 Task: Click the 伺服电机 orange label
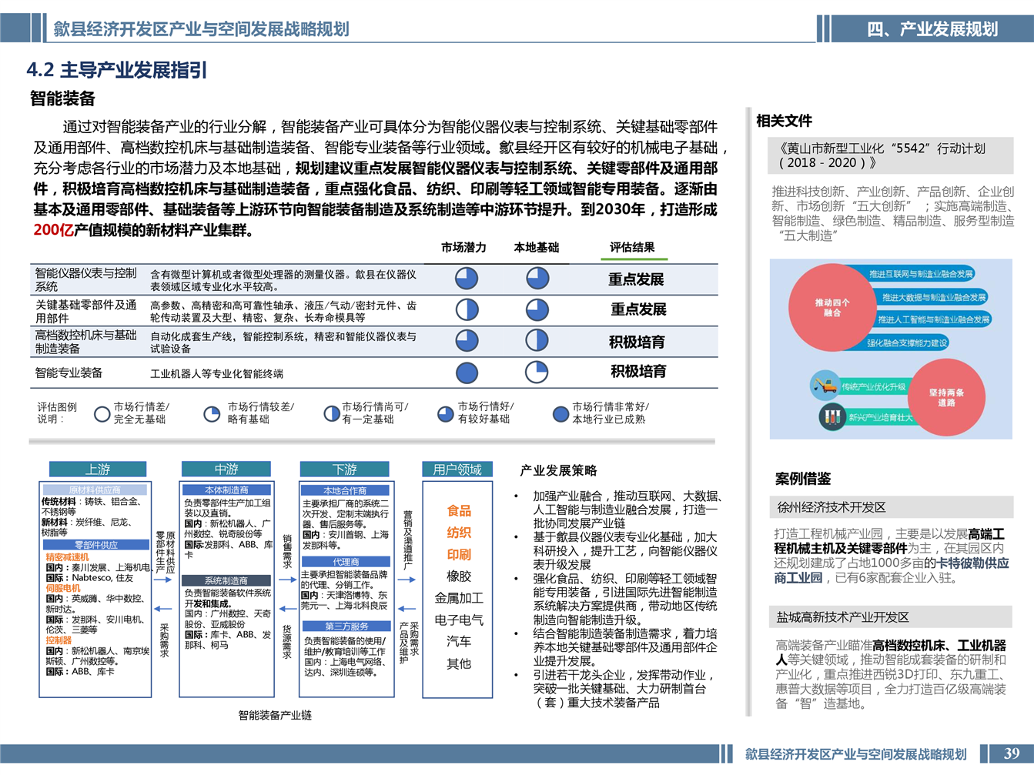[x=62, y=588]
